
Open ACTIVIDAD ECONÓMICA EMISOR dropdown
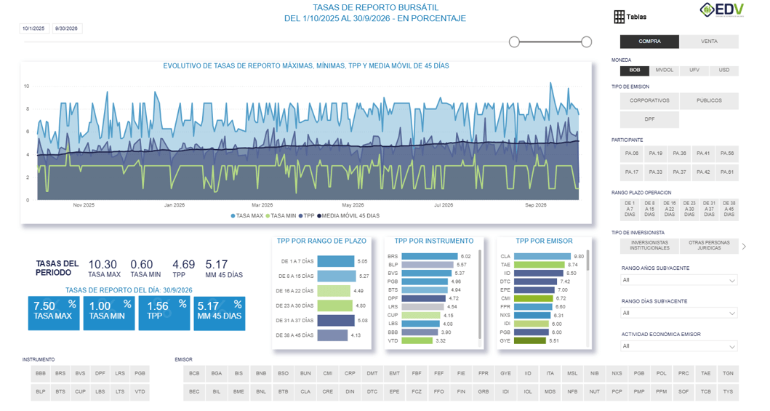(678, 346)
